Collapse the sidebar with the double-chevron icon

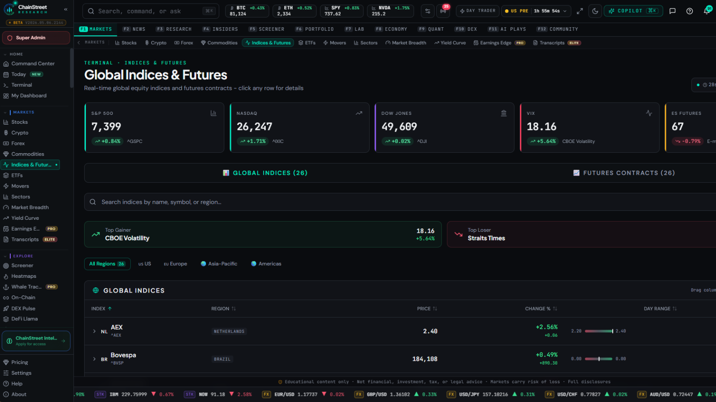coord(66,9)
